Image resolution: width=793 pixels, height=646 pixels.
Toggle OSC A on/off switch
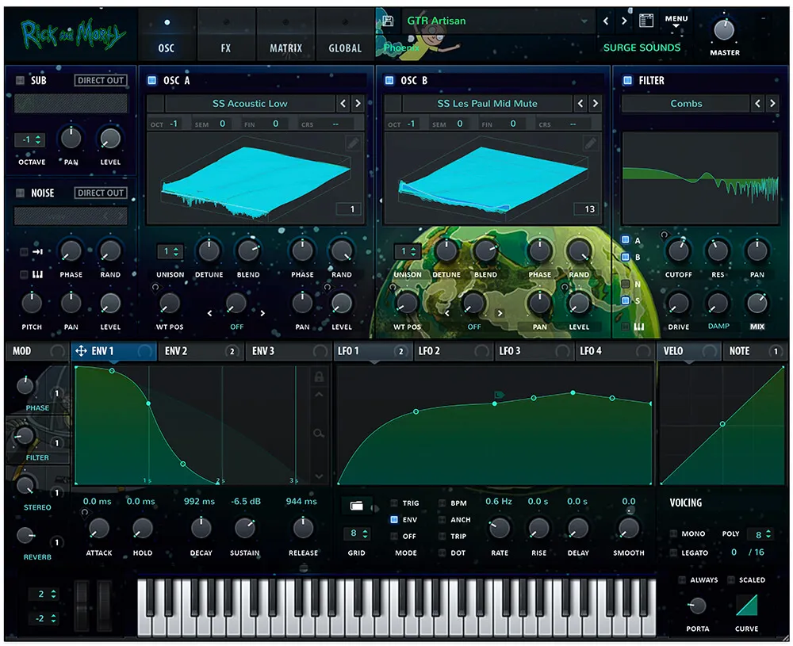point(151,80)
